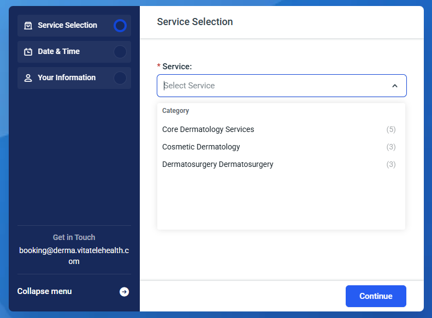Click the Date & Time step indicator circle
This screenshot has width=432, height=318.
click(x=120, y=52)
